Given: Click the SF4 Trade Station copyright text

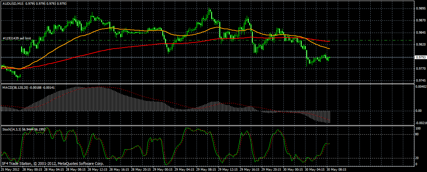Looking at the screenshot, I should (52, 164).
